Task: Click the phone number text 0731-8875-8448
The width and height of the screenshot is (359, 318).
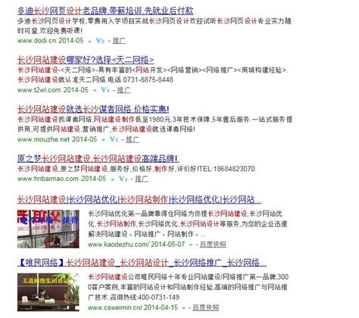Action: coord(148,79)
